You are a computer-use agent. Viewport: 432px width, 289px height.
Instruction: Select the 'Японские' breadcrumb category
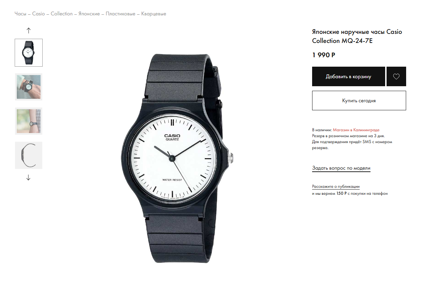89,14
